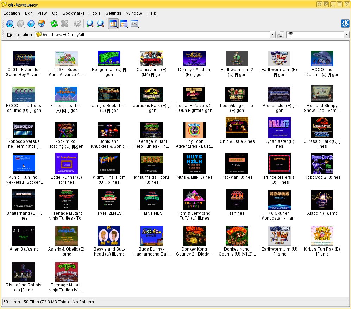Select the TMNT2I.NES file
The width and height of the screenshot is (351, 309).
pos(109,202)
